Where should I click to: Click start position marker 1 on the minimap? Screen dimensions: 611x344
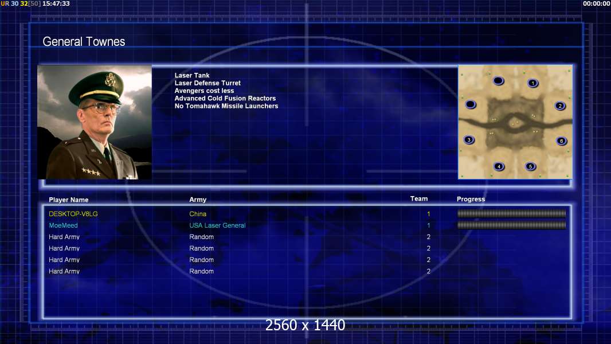532,83
